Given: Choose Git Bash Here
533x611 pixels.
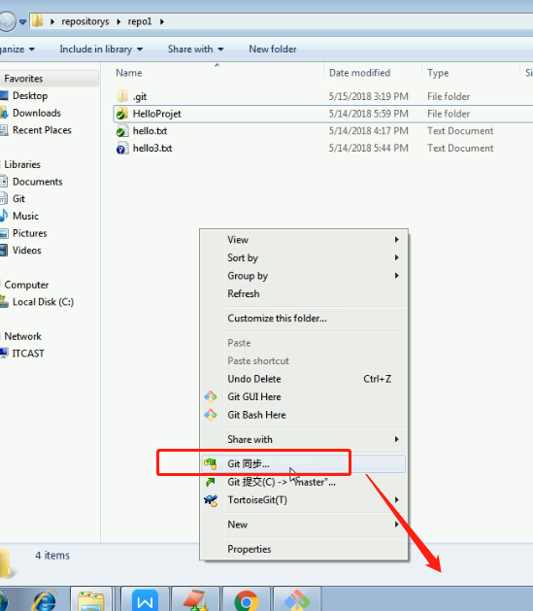Looking at the screenshot, I should tap(314, 415).
